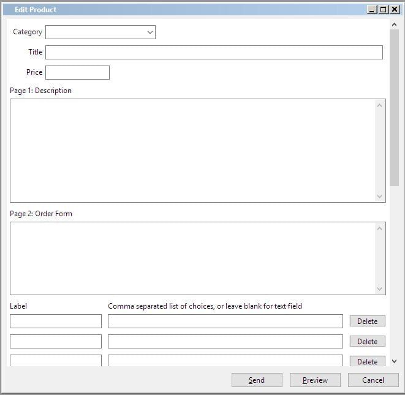405x395 pixels.
Task: Preview the product
Action: (315, 380)
